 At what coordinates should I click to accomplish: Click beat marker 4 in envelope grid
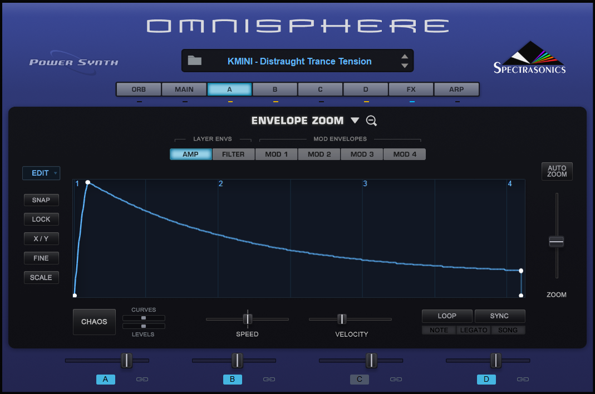click(510, 184)
